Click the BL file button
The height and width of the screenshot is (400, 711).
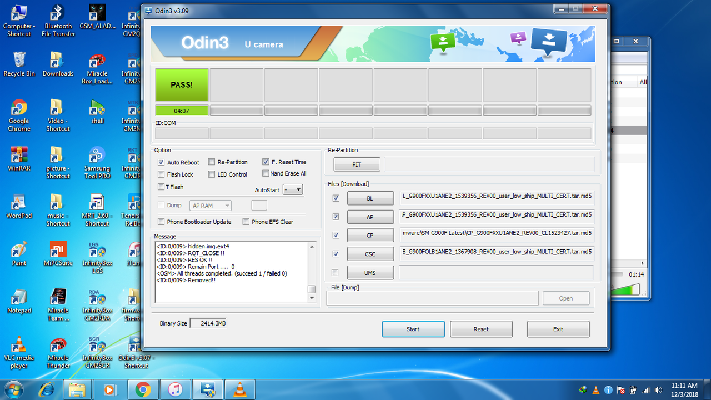click(x=370, y=198)
